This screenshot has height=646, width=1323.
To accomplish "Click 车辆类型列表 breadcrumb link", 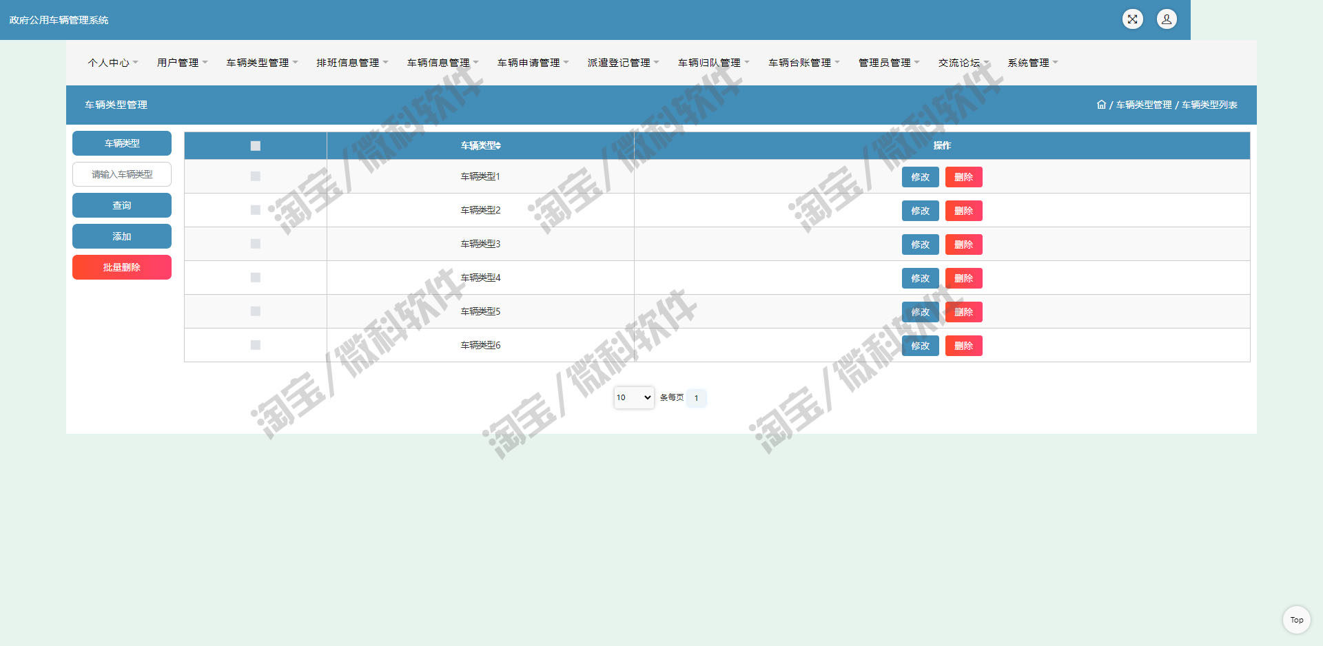I will tap(1209, 105).
